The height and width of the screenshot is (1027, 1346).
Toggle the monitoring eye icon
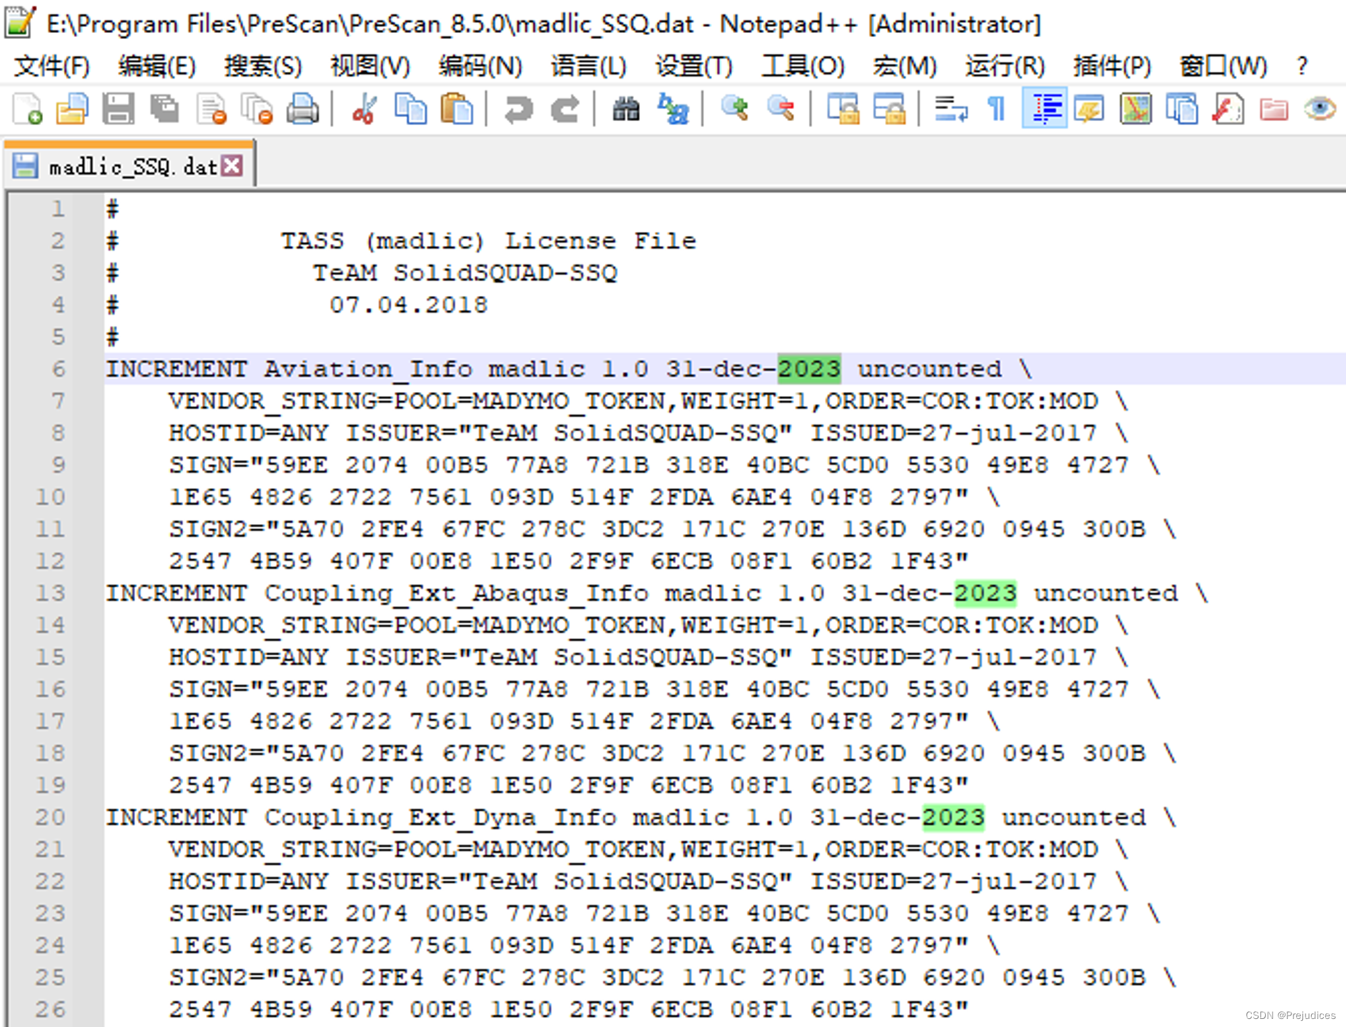click(1320, 109)
